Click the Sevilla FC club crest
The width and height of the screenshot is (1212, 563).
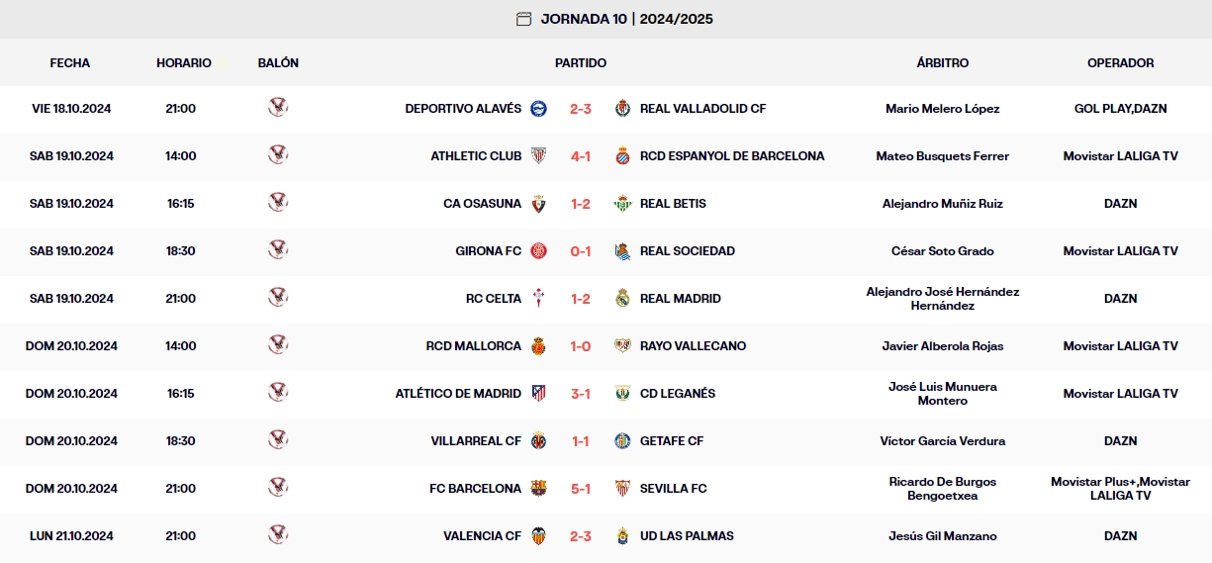(x=622, y=489)
